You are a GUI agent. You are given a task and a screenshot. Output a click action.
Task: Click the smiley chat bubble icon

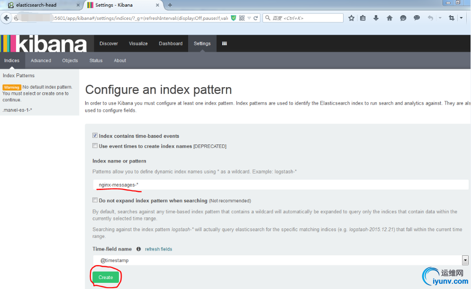click(403, 18)
